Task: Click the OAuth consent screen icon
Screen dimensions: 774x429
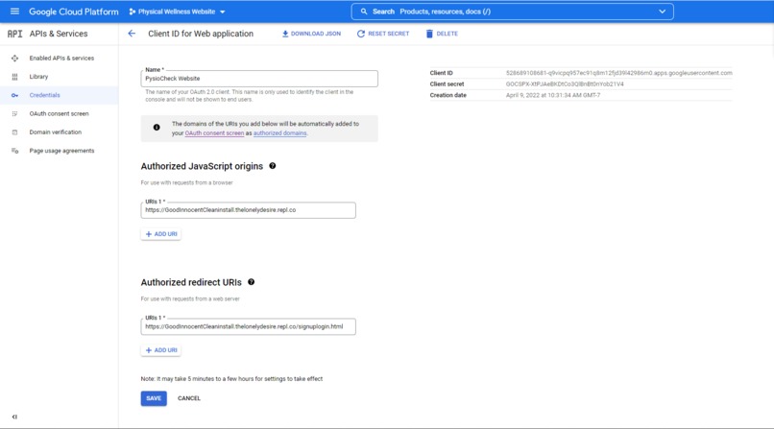Action: tap(14, 114)
